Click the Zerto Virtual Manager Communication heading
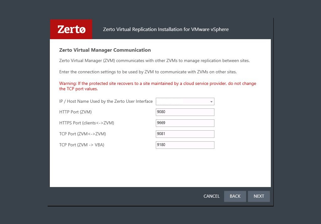Screen dimensions: 321x224 [x=105, y=50]
